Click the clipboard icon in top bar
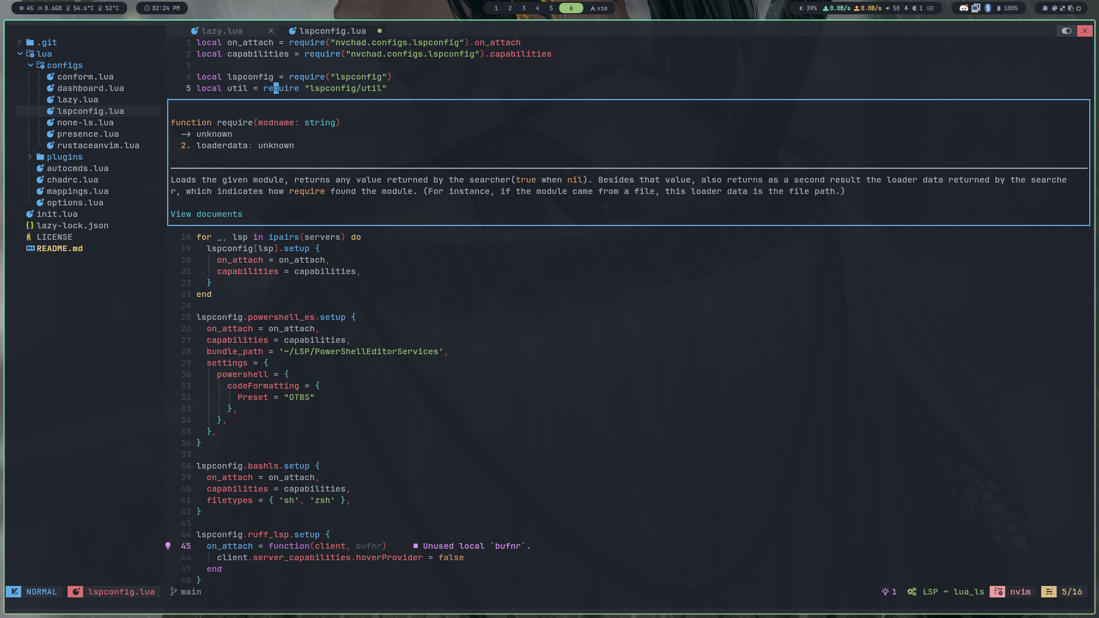 click(x=1070, y=8)
